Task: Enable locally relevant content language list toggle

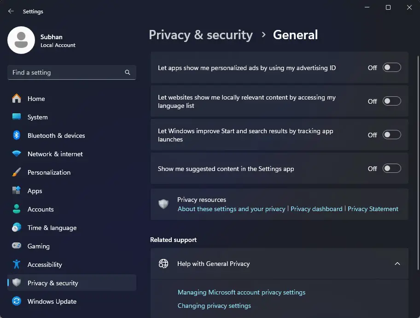Action: (x=391, y=101)
